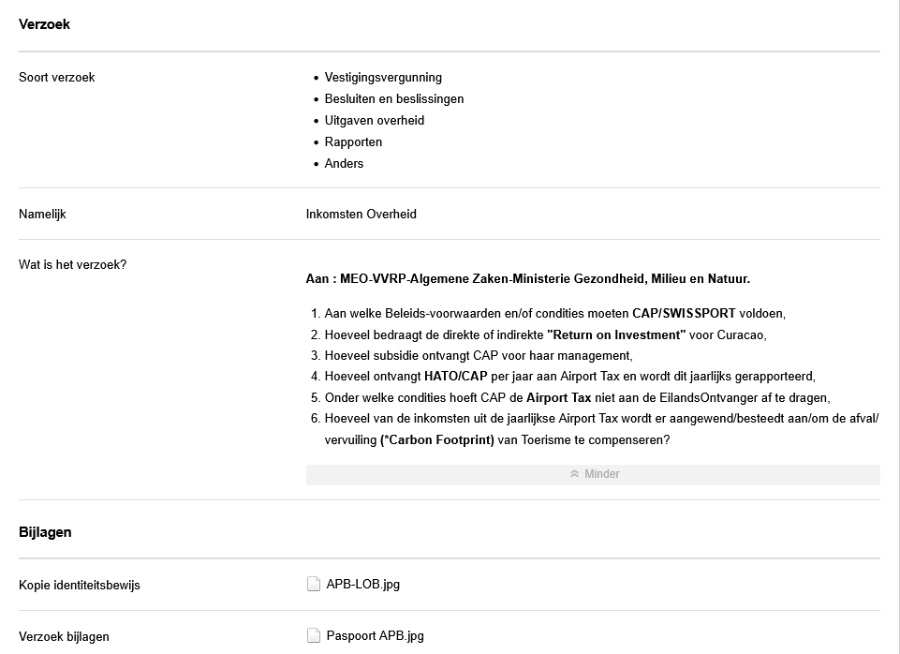This screenshot has width=900, height=654.
Task: Click the Verzoek section heading
Action: (44, 25)
